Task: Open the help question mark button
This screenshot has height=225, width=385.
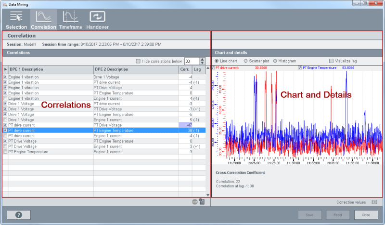Action: point(18,215)
